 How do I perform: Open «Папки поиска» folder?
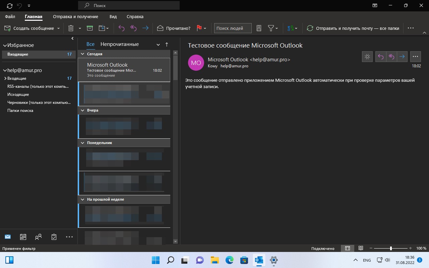(x=20, y=111)
